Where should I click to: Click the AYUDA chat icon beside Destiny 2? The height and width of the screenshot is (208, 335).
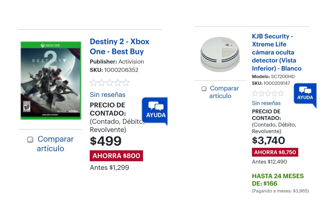click(155, 111)
